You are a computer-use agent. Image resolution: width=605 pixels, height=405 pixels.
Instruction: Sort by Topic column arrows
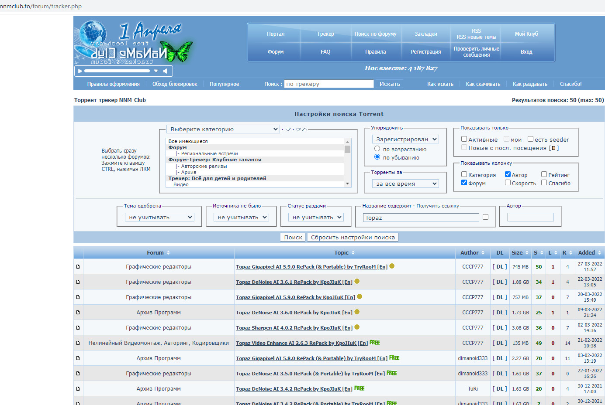pyautogui.click(x=353, y=253)
